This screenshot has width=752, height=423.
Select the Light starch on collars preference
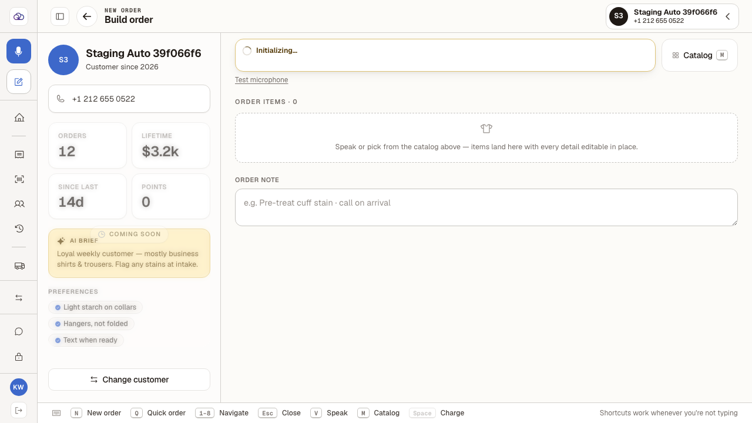coord(95,307)
